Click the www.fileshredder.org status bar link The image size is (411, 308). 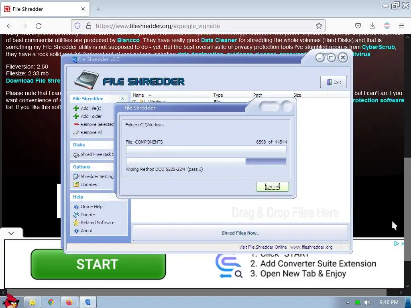[311, 247]
